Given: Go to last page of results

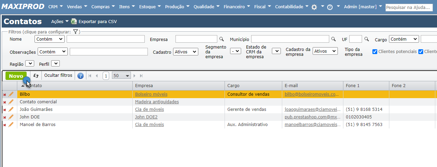Looking at the screenshot, I should click(x=141, y=76).
